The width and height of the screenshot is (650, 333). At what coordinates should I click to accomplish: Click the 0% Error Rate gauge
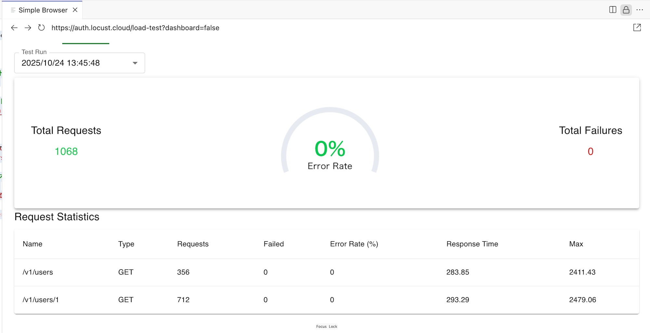(x=330, y=149)
